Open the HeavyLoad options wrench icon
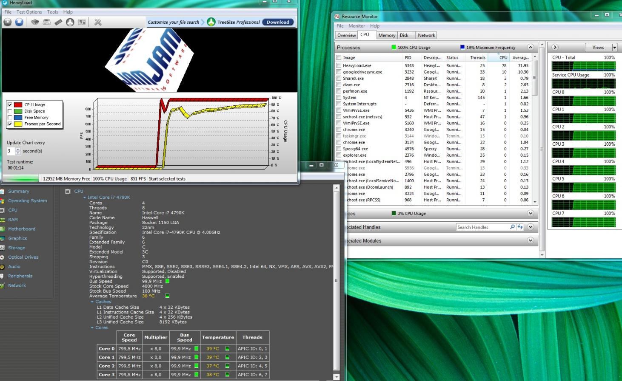622x381 pixels. point(98,22)
